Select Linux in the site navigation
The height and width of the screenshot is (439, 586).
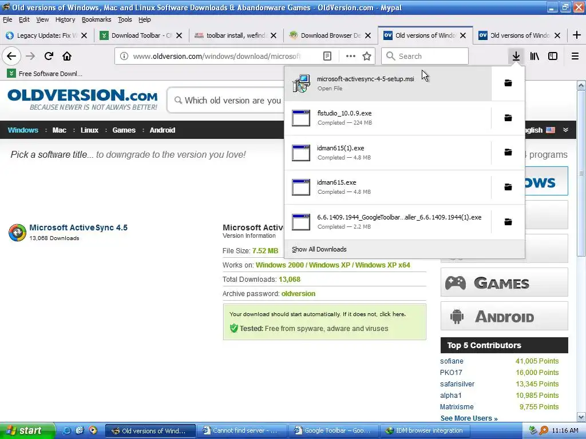coord(90,130)
